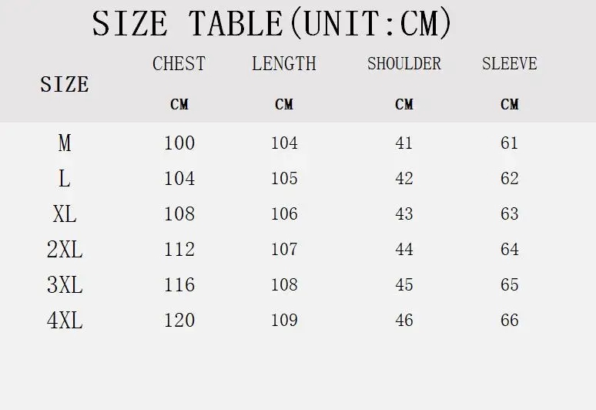Select the 4XL size row label

(x=65, y=321)
